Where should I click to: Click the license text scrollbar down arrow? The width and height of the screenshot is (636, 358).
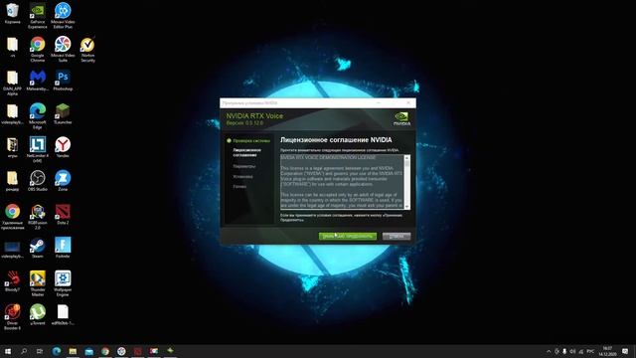coord(406,206)
